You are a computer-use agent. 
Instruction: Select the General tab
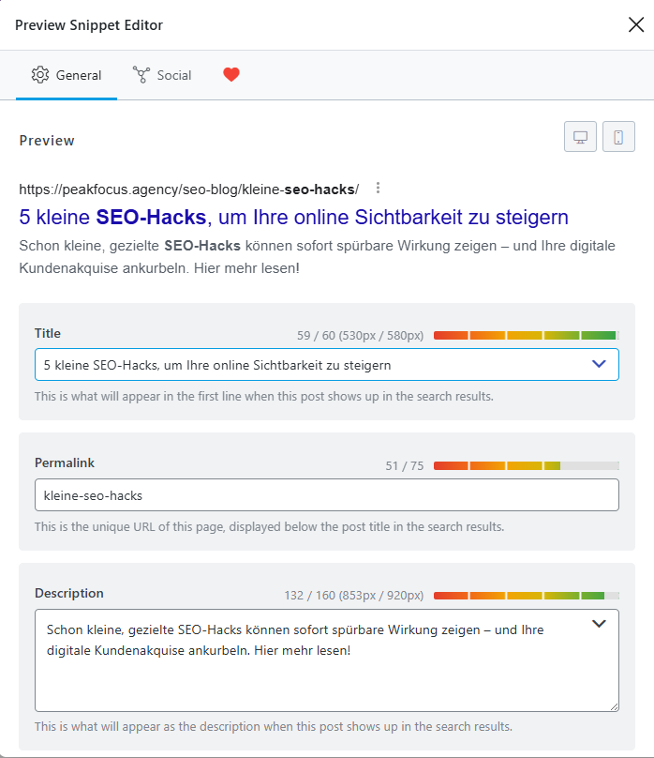67,75
